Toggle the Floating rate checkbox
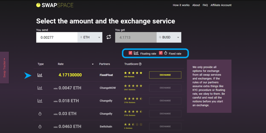Viewport: 266px width, 133px height. coord(130,53)
